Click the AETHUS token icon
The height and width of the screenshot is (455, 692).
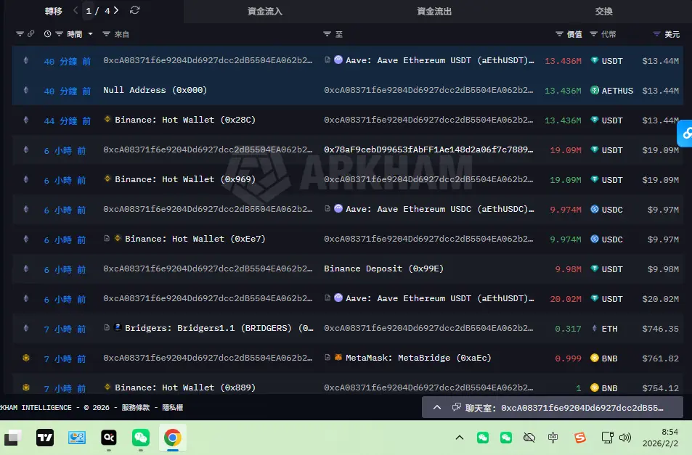[595, 91]
